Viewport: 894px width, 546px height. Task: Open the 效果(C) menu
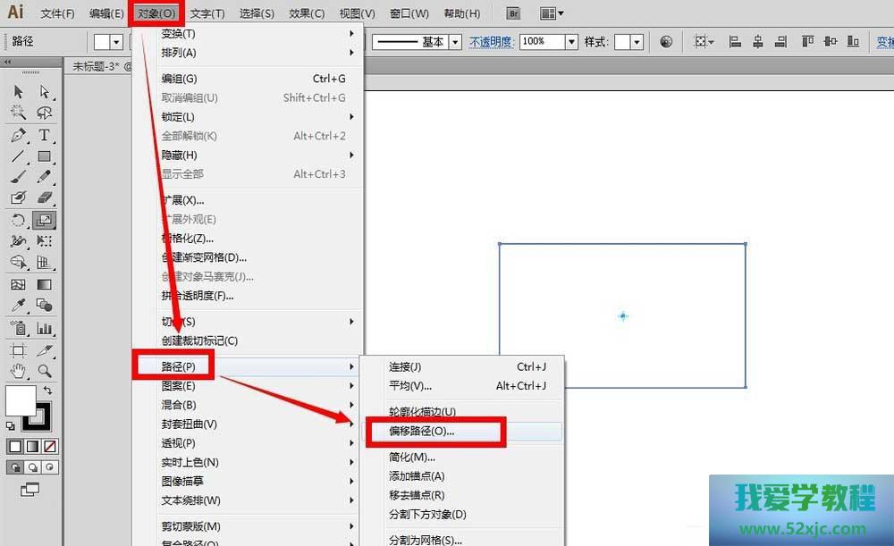307,13
